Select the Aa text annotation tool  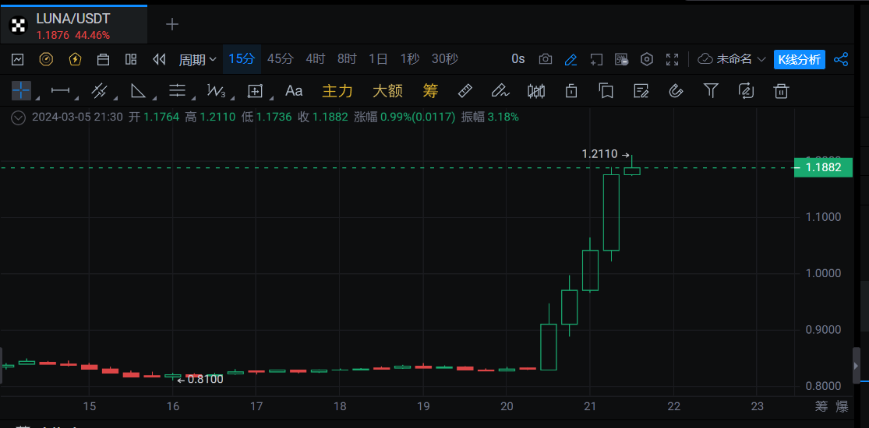tap(294, 91)
